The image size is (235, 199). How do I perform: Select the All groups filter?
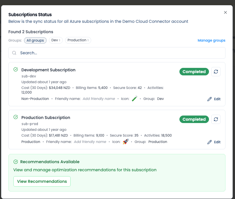[35, 40]
